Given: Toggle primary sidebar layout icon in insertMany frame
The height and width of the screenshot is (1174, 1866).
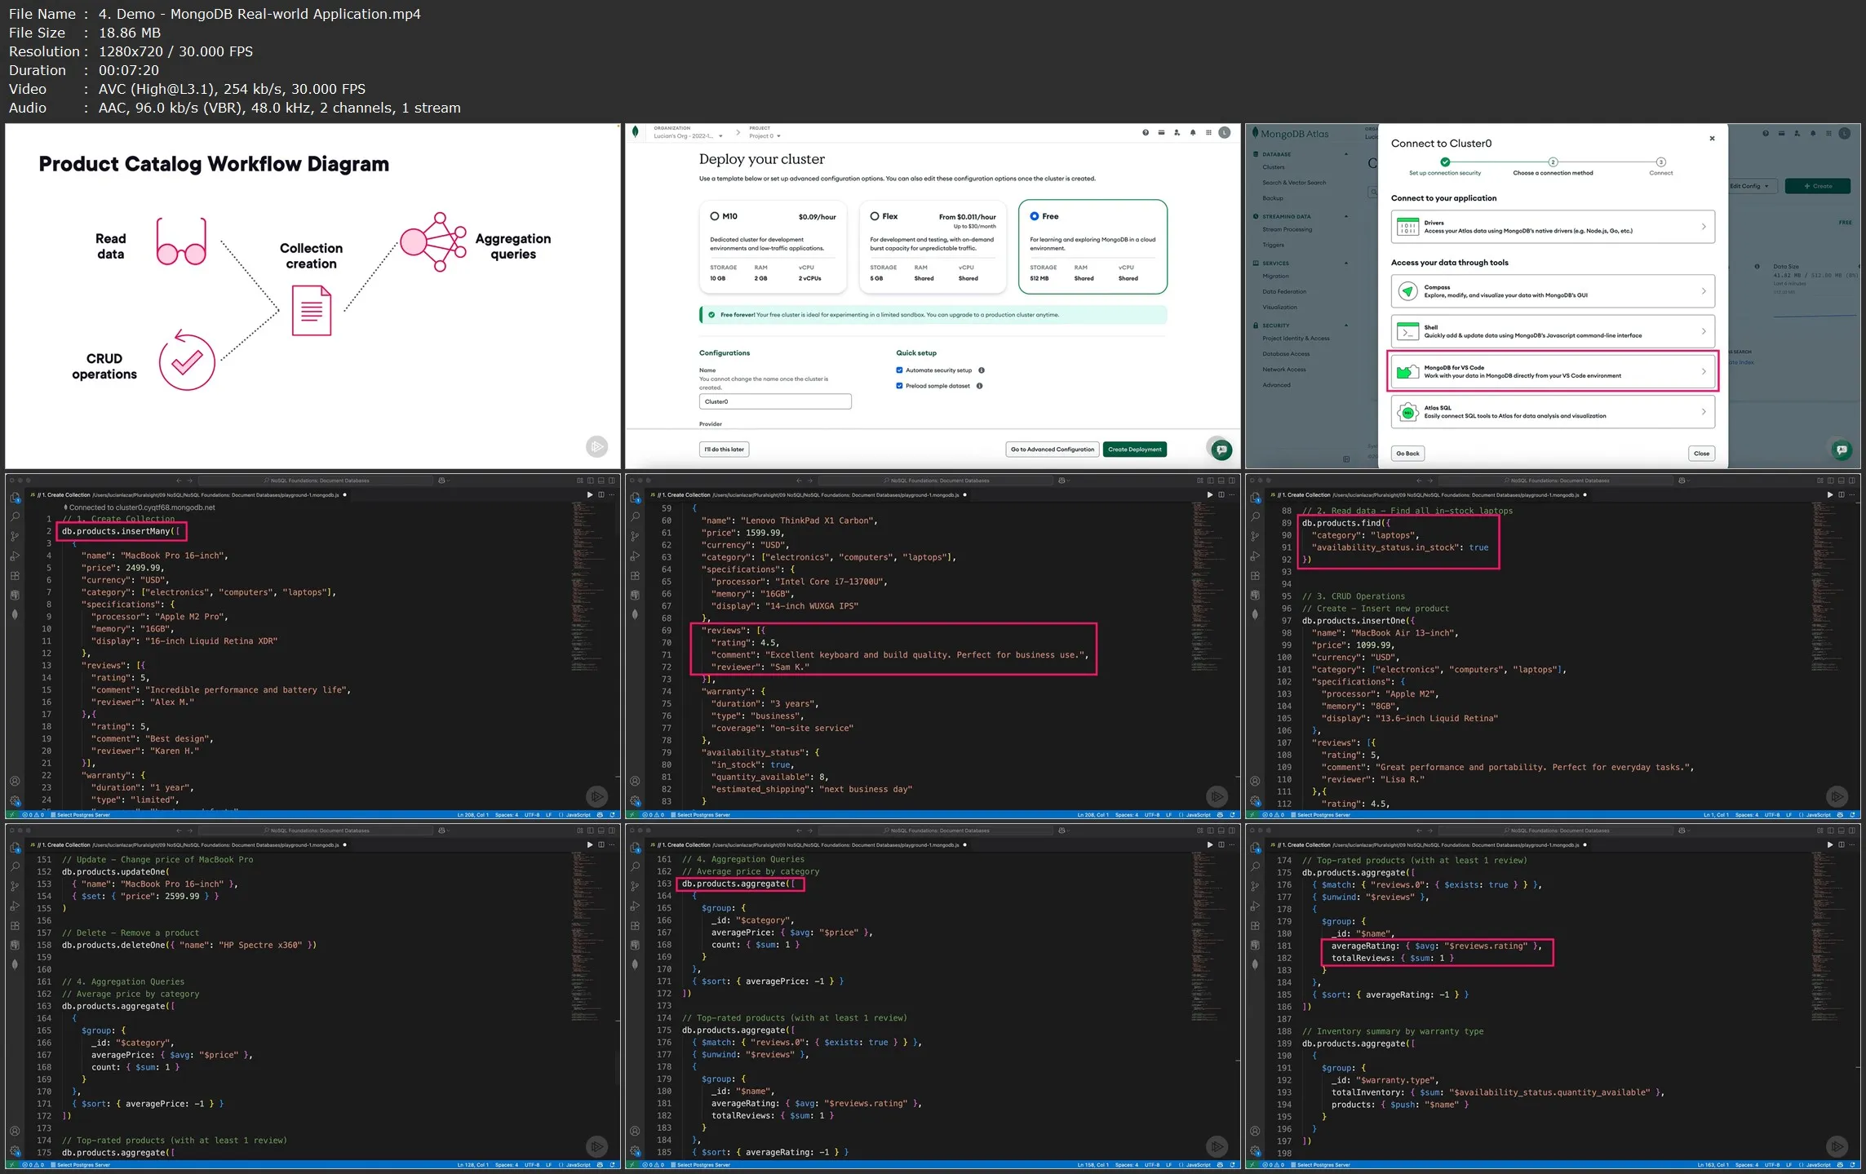Looking at the screenshot, I should click(x=590, y=481).
